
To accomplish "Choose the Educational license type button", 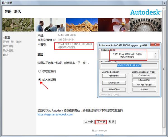I will point(144,80).
